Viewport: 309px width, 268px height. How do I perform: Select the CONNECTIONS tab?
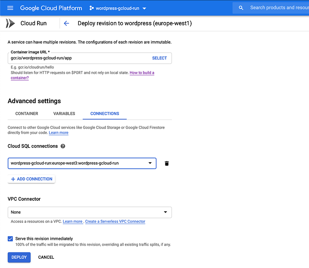pyautogui.click(x=105, y=114)
